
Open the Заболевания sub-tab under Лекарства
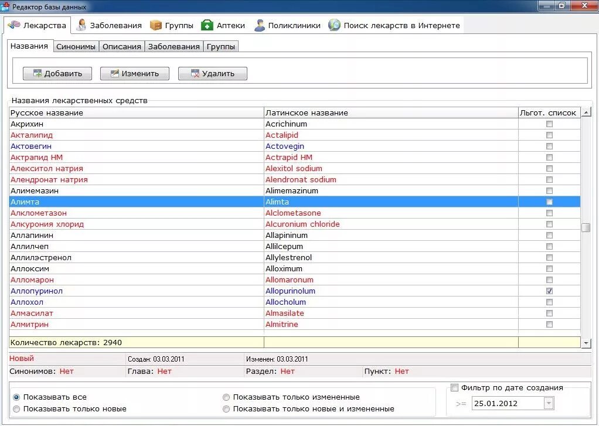click(x=174, y=47)
